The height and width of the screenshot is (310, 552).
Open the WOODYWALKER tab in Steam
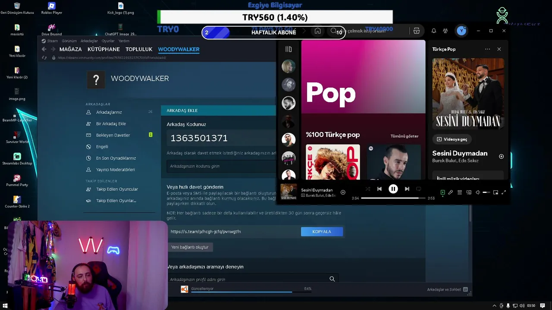[x=179, y=50]
